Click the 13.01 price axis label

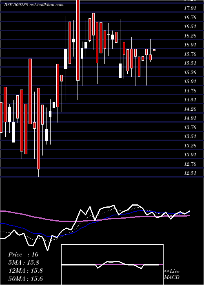point(190,155)
